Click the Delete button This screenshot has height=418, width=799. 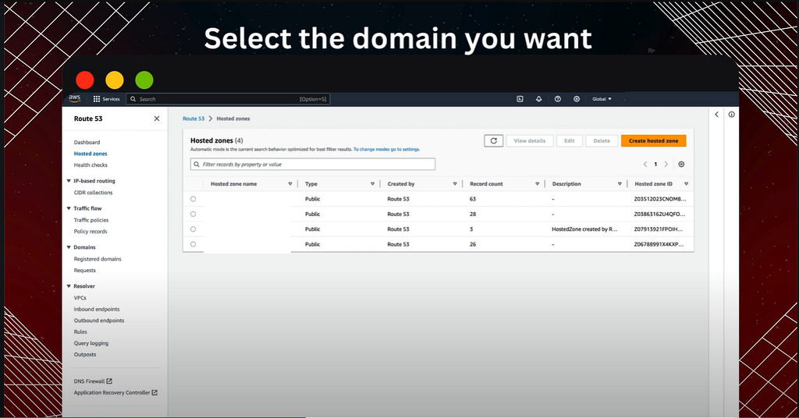click(x=602, y=140)
